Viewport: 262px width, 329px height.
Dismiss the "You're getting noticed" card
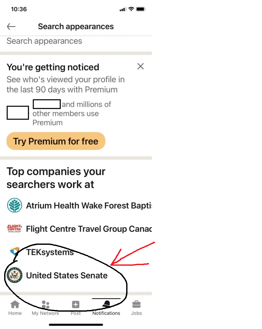point(140,67)
